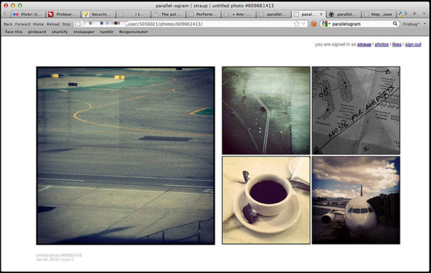Switch to the Flickr tab

click(29, 14)
